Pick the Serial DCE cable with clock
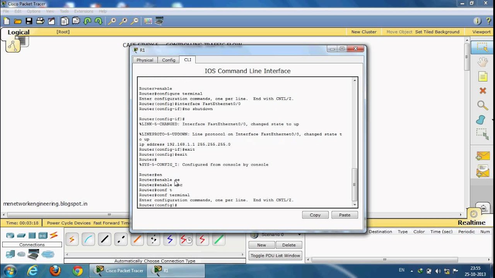The image size is (495, 278). [186, 240]
